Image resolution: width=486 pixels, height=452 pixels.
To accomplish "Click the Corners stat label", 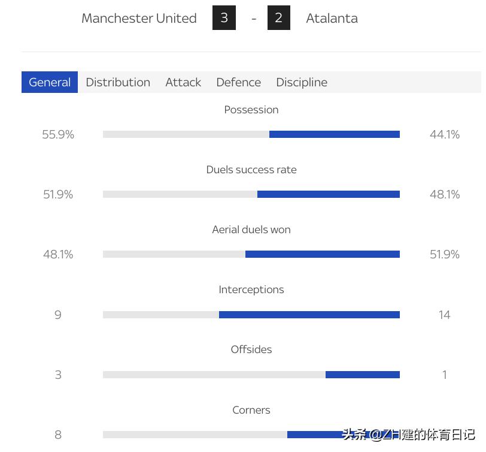I will [251, 410].
